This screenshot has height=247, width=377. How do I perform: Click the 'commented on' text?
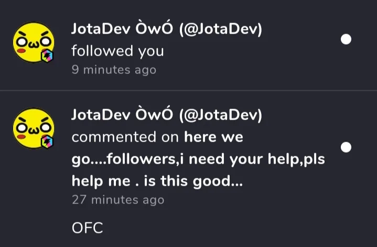125,137
